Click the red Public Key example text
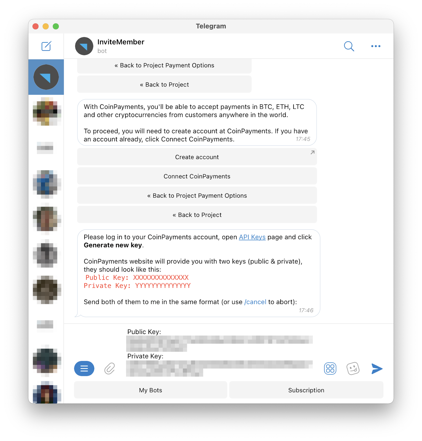The width and height of the screenshot is (422, 441). pos(137,278)
